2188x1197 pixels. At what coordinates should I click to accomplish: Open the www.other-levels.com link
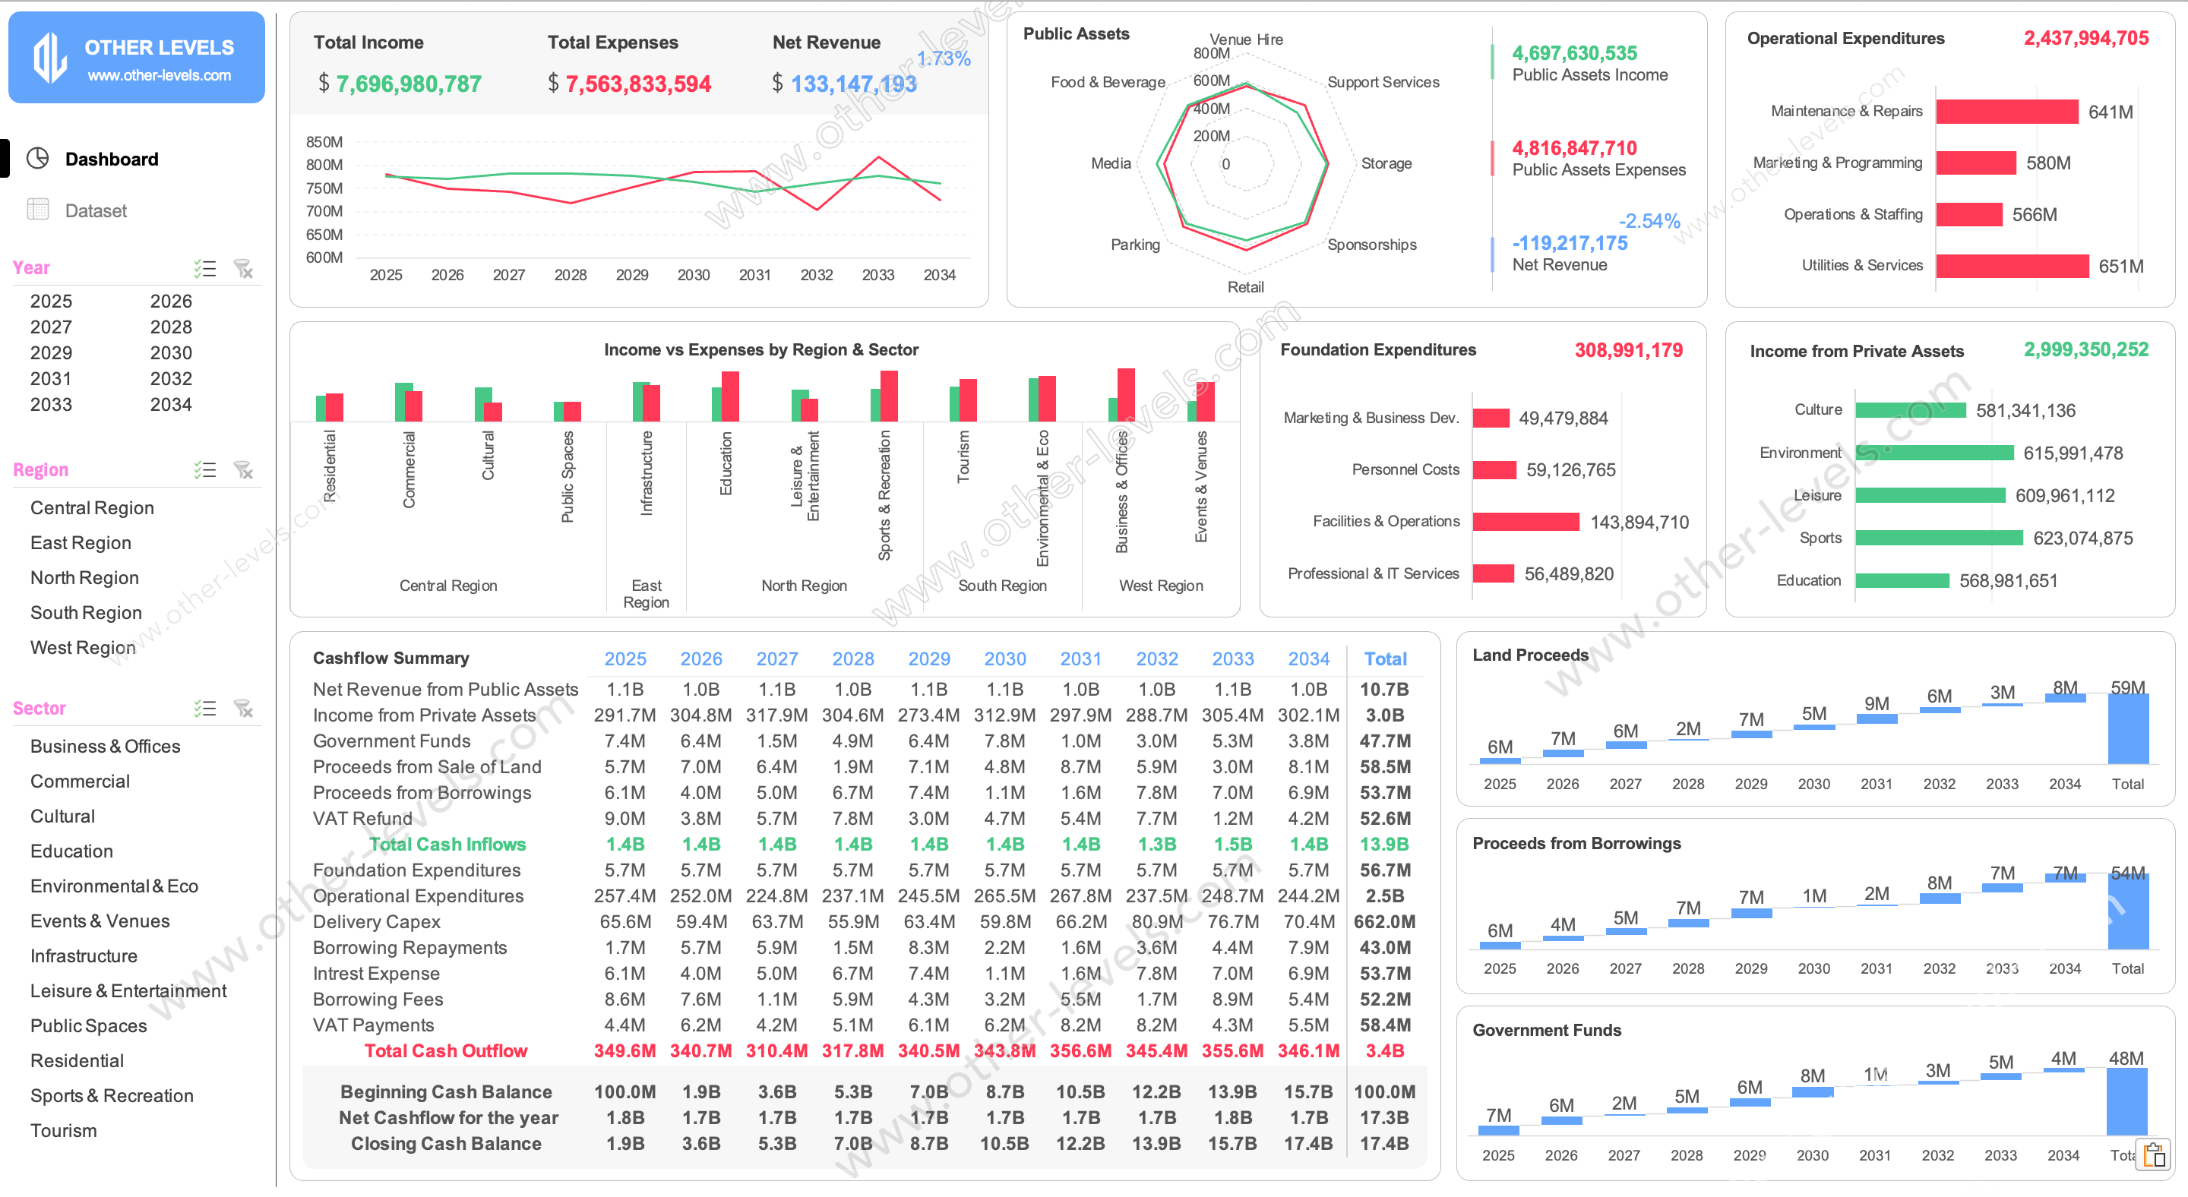click(158, 75)
